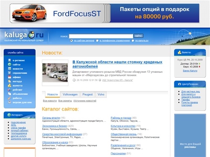Open 'Экономика и бизнес' catalog category
The image size is (210, 157).
(55, 126)
